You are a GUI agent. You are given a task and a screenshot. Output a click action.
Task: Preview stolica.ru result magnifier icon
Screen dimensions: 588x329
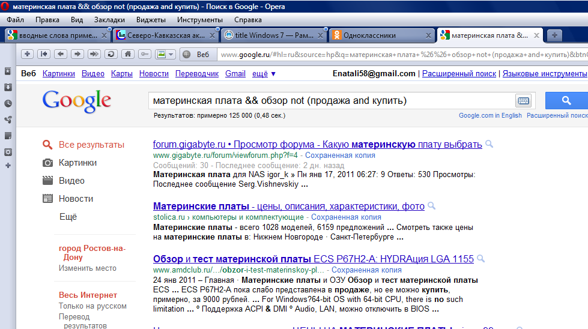point(432,206)
